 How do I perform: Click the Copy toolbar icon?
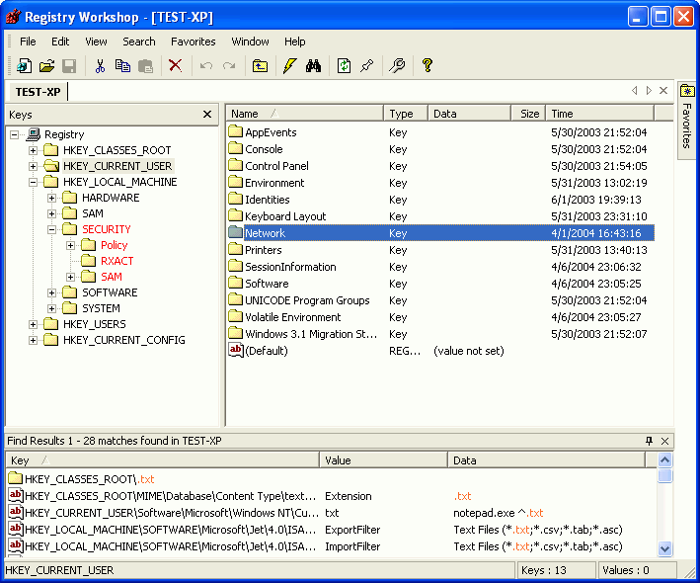[122, 66]
